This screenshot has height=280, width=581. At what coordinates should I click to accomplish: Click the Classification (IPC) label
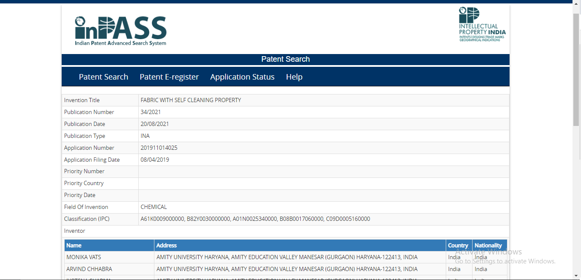tap(87, 219)
